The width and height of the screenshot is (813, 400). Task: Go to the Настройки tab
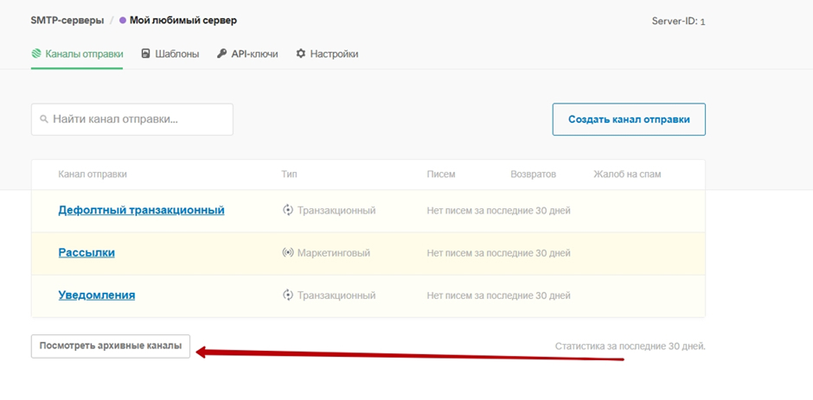click(x=333, y=54)
